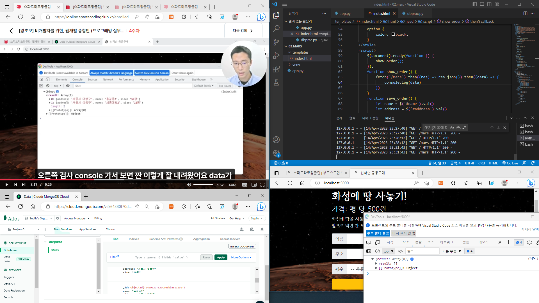This screenshot has width=539, height=303.
Task: Switch to 네트워크 tab in DevTools
Action: [x=446, y=242]
